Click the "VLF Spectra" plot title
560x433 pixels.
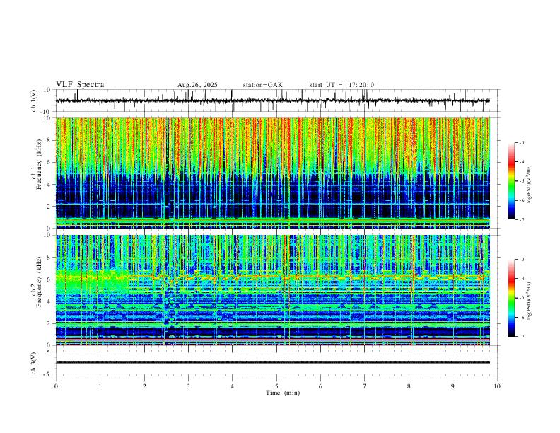pos(80,84)
